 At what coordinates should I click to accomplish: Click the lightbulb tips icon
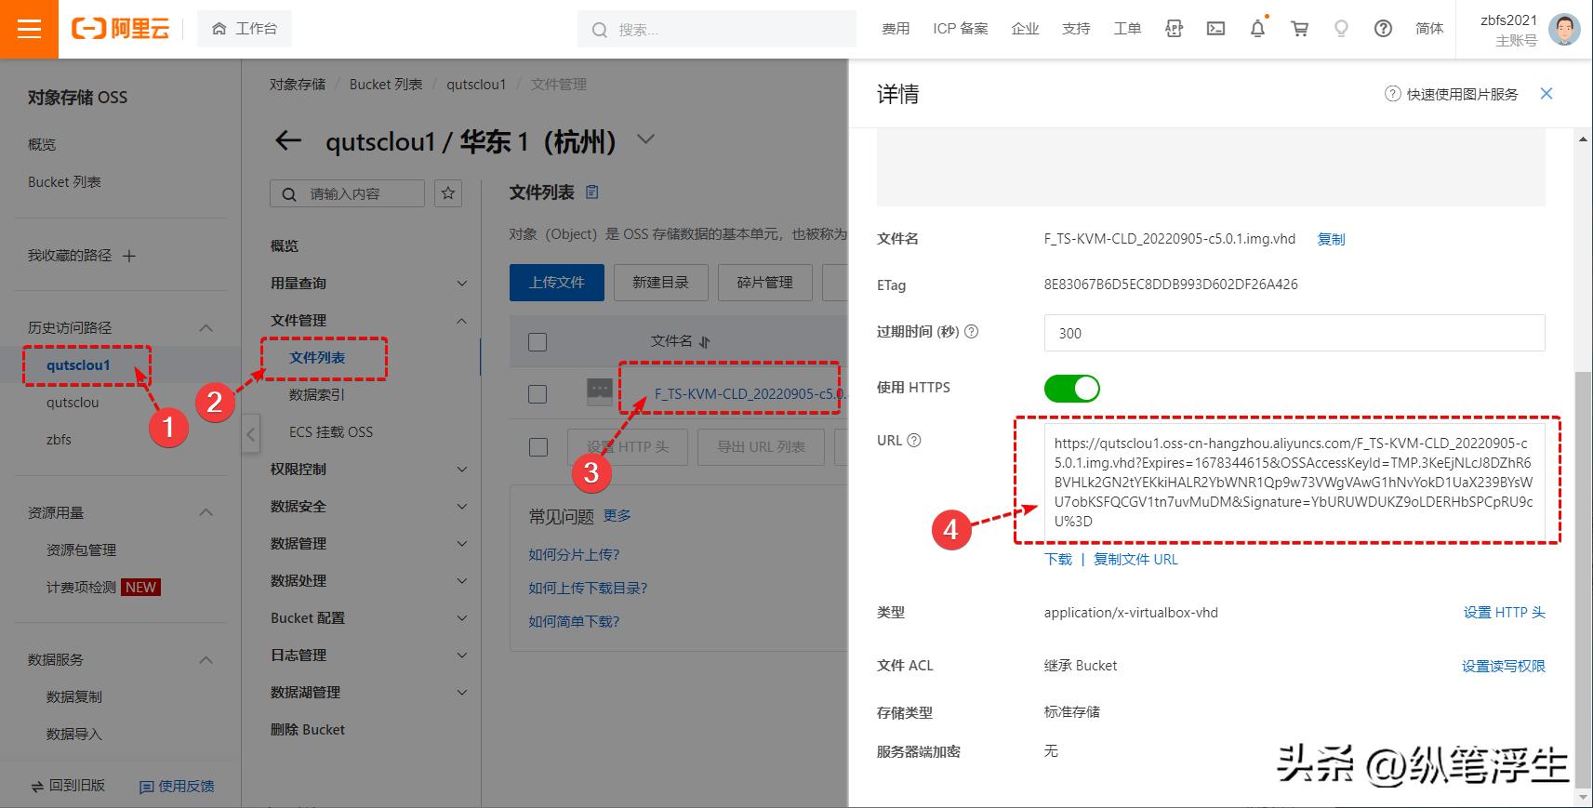1341,29
